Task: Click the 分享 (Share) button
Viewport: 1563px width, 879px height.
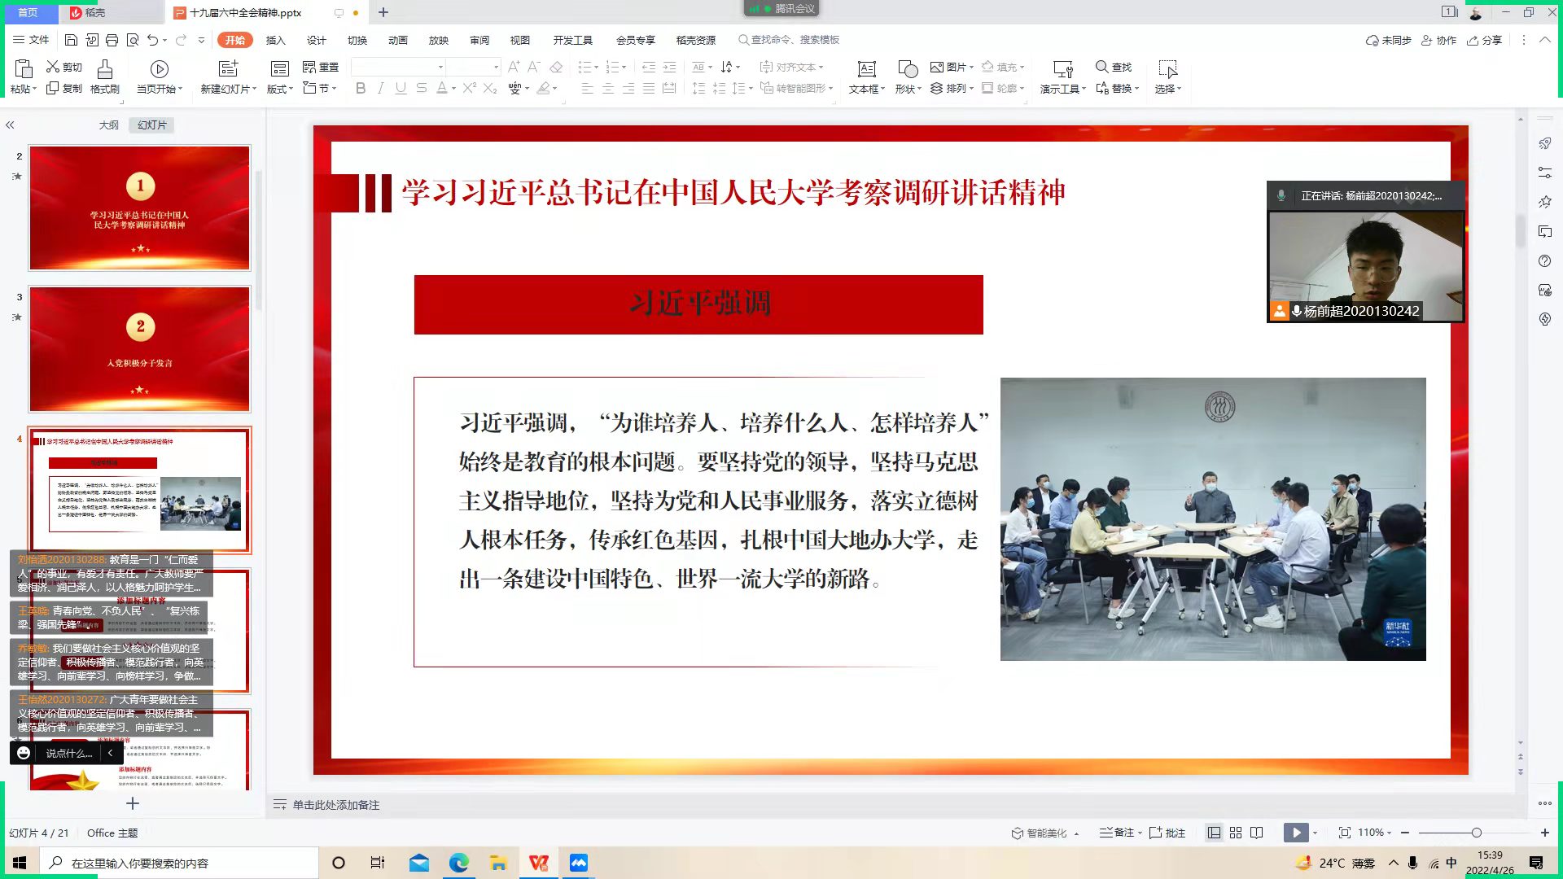Action: click(x=1484, y=40)
